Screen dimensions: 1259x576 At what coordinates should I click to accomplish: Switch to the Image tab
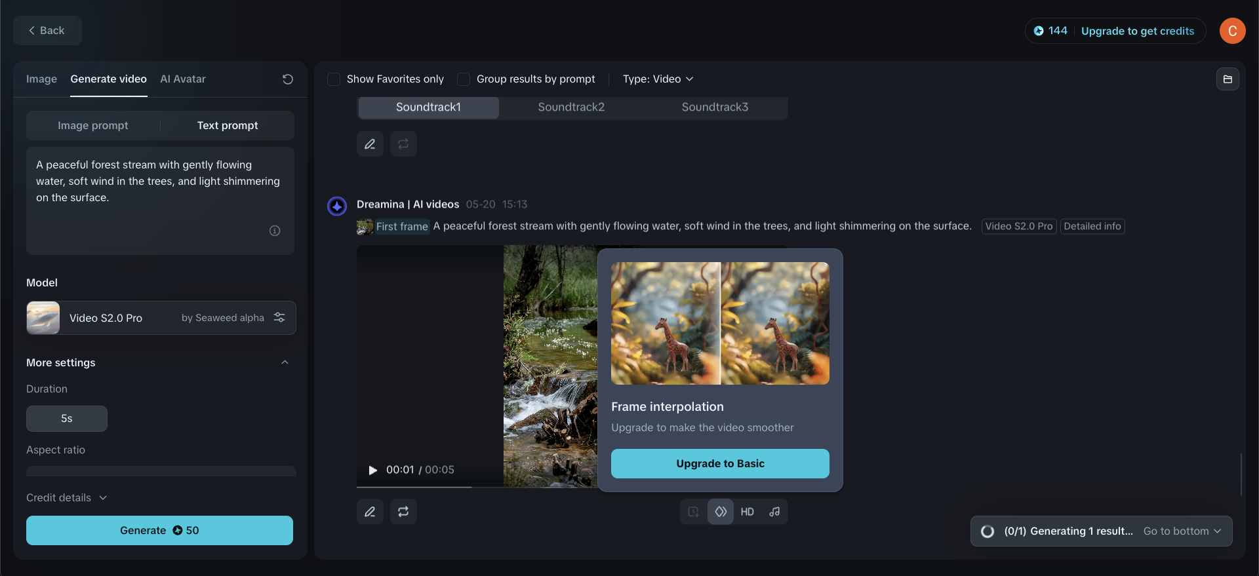click(41, 79)
